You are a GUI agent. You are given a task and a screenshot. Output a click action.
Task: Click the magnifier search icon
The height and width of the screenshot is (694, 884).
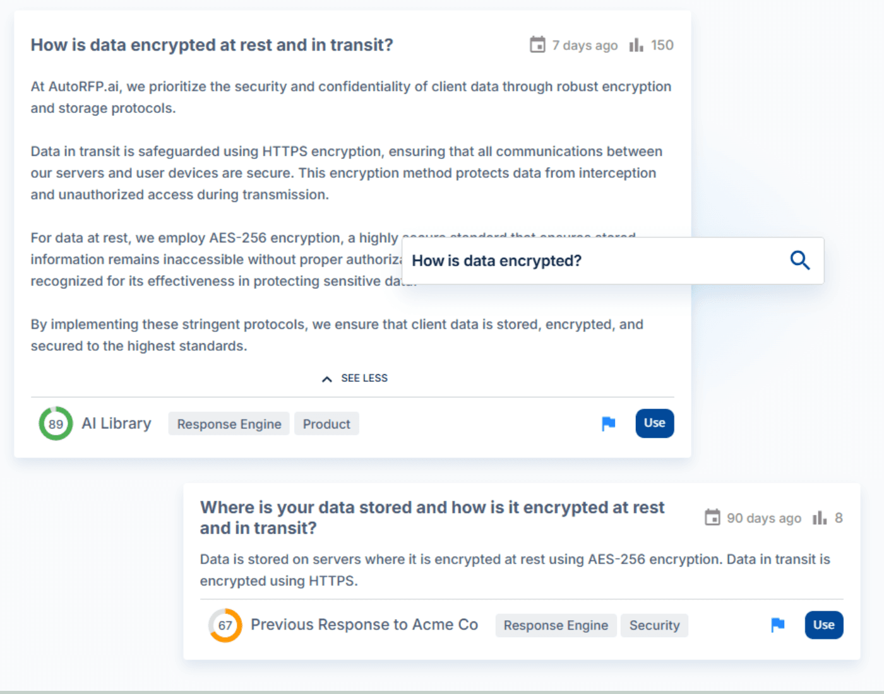tap(800, 260)
